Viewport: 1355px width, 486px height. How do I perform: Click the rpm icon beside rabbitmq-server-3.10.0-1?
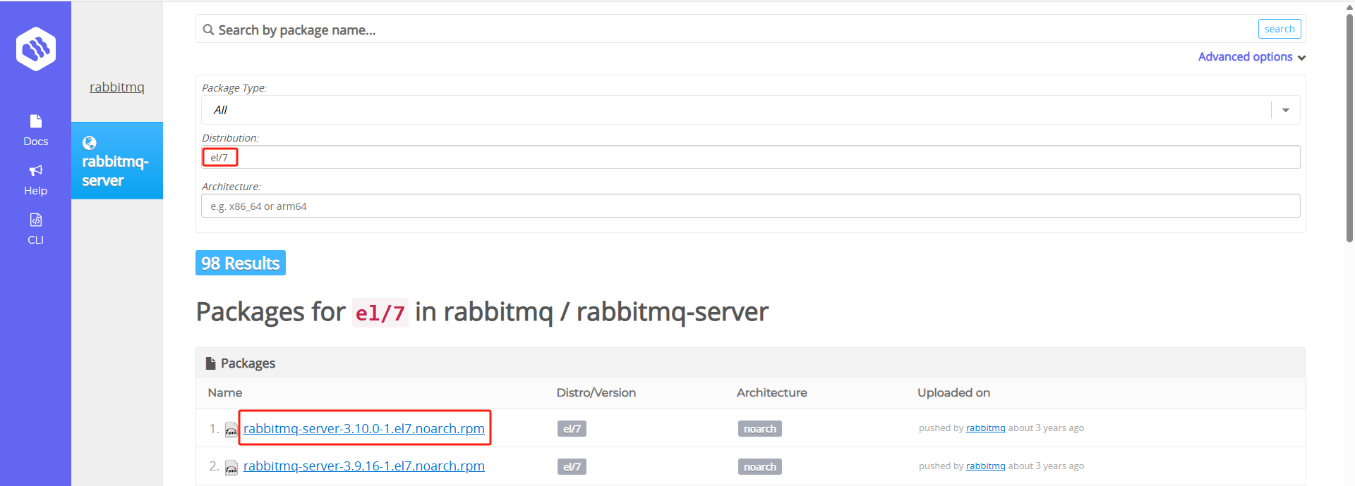(231, 430)
